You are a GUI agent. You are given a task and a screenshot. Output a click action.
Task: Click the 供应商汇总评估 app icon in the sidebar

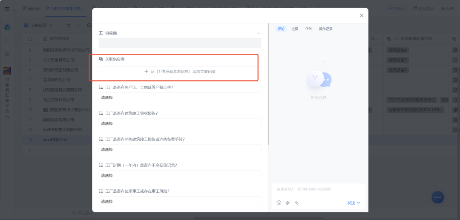(7, 71)
